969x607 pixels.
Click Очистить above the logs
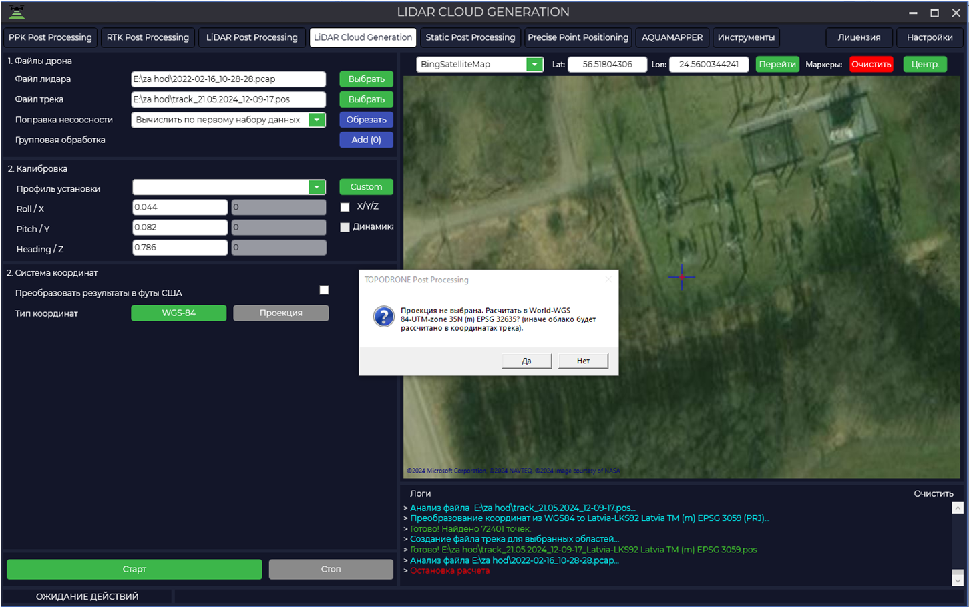click(934, 493)
